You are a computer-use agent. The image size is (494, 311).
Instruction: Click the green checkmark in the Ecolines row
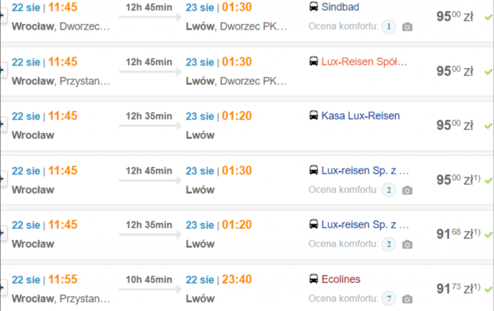coord(488,289)
